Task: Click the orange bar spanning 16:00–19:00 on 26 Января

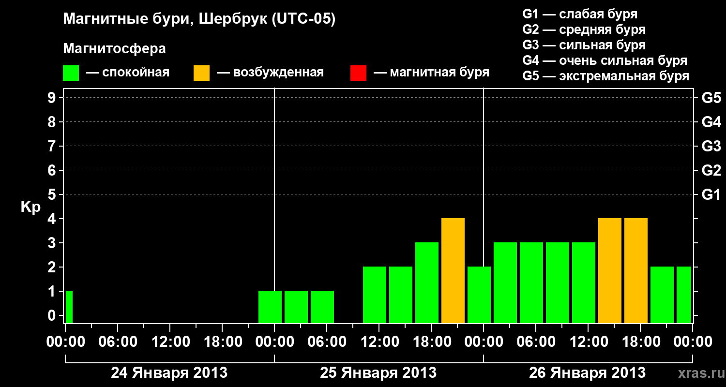Action: (636, 270)
